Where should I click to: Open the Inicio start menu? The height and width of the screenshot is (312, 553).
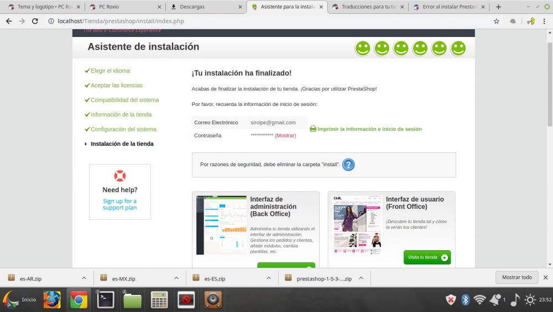[20, 300]
